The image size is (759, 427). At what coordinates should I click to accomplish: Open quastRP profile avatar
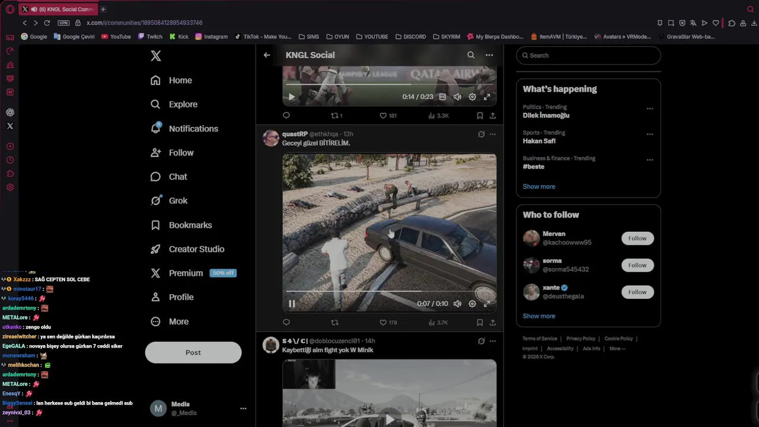click(x=271, y=138)
